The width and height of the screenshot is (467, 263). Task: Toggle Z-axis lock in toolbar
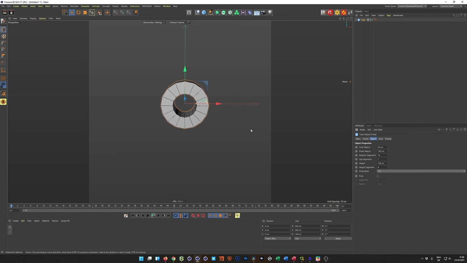point(129,12)
